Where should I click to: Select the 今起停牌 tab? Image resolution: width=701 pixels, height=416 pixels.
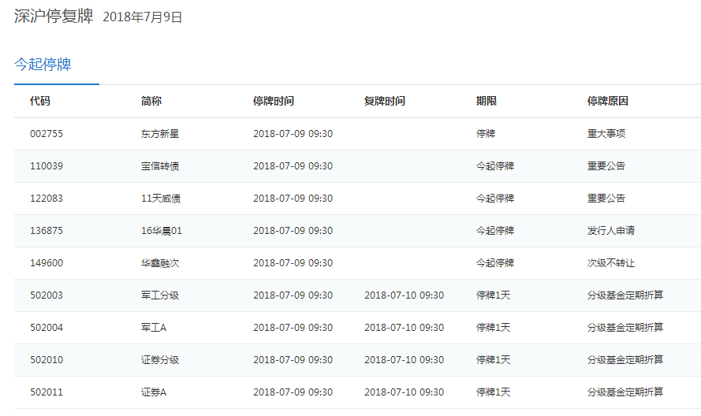pyautogui.click(x=43, y=65)
